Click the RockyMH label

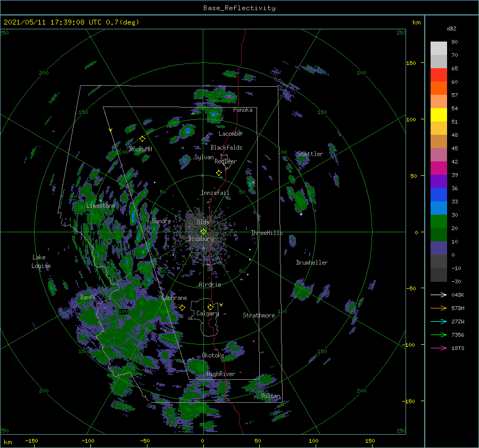[x=141, y=149]
